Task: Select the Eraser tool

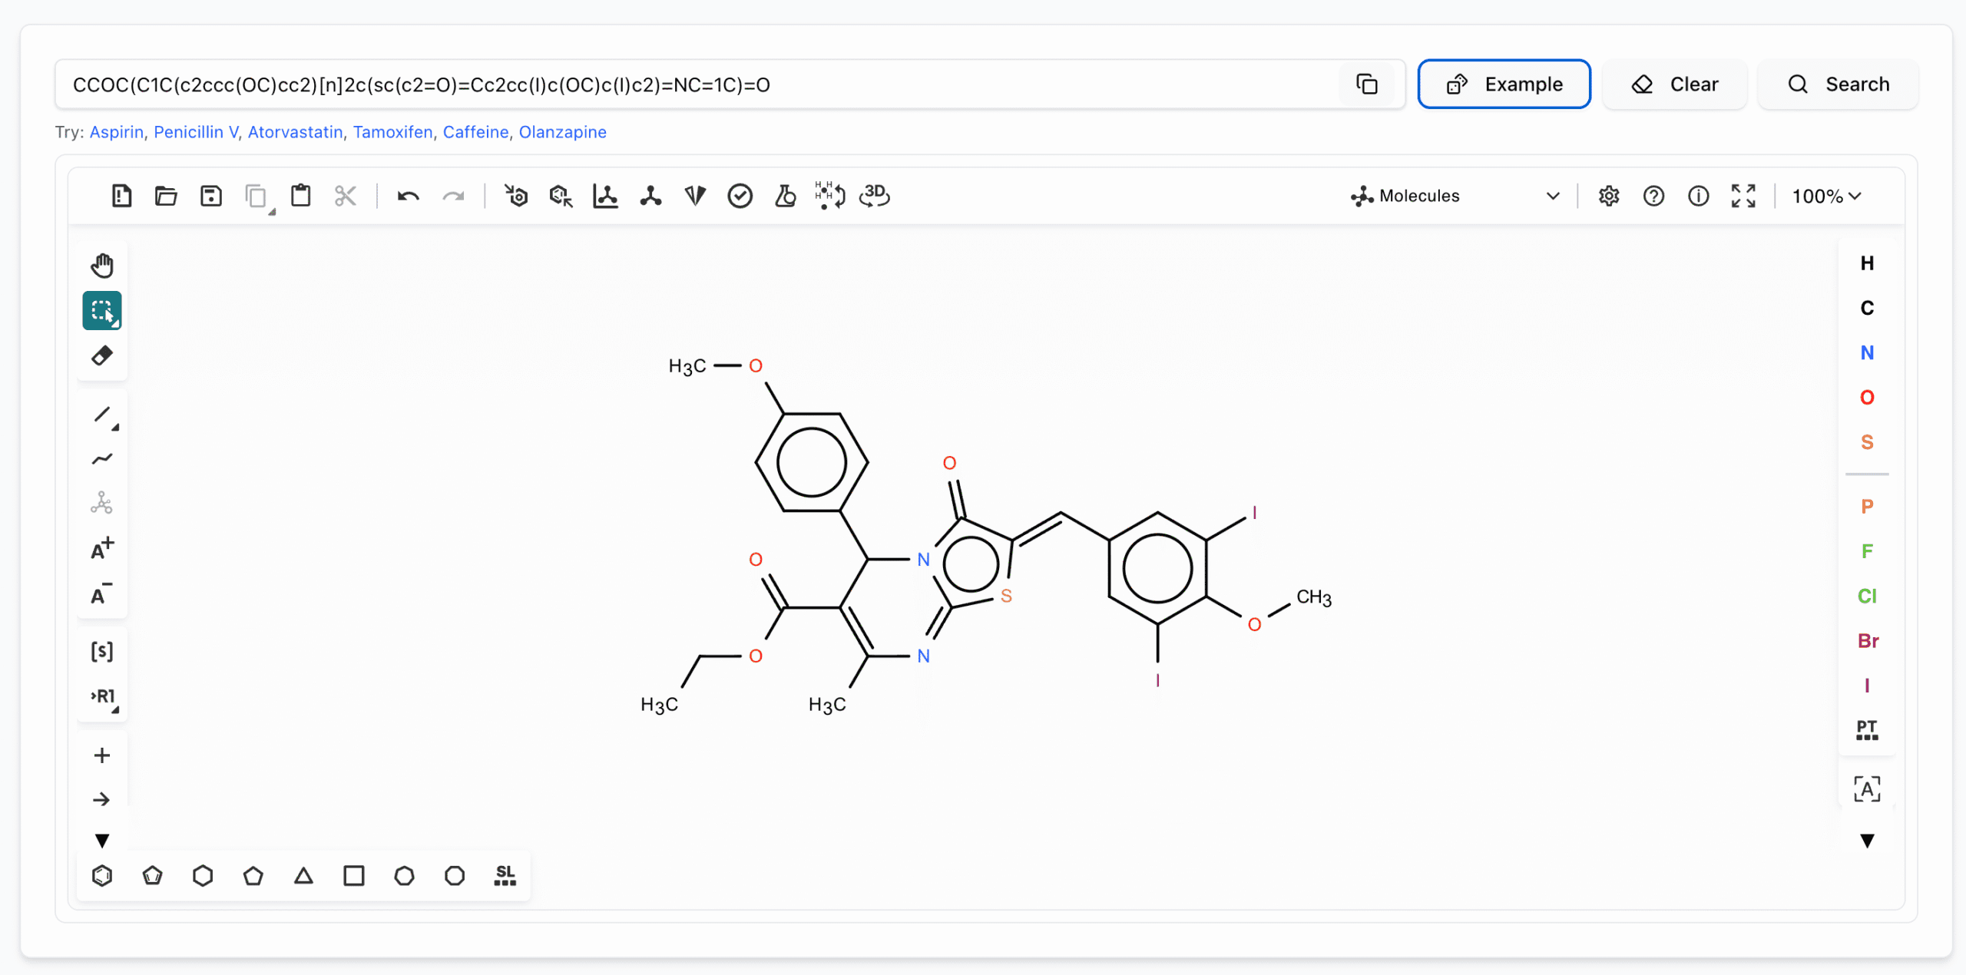Action: pos(102,355)
